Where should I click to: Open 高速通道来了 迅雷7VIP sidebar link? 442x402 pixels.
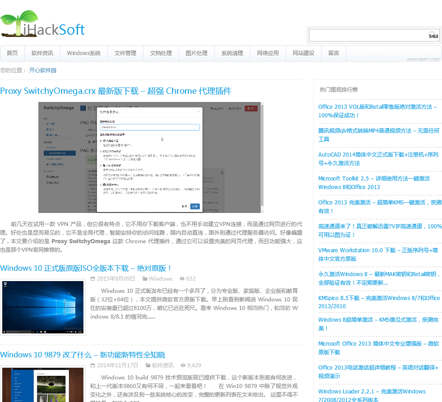380,231
